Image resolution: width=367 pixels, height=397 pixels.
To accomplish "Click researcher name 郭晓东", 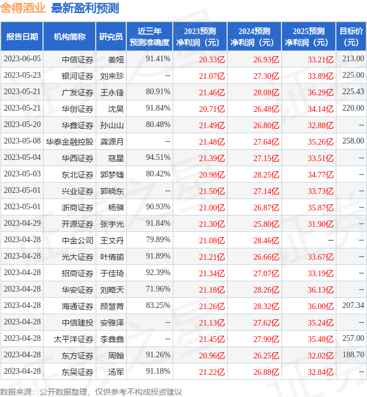I will point(112,192).
